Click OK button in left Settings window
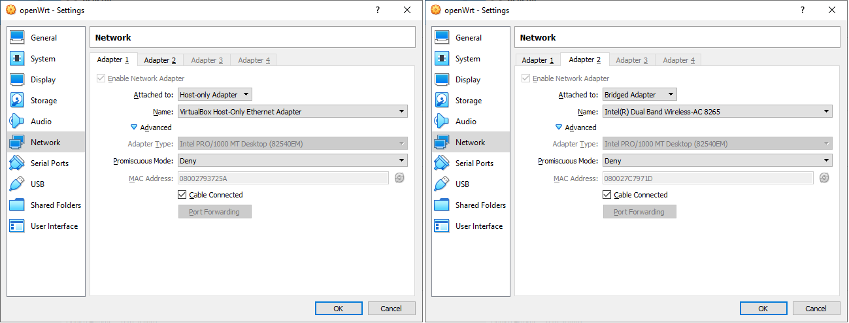The width and height of the screenshot is (849, 323). pos(339,309)
